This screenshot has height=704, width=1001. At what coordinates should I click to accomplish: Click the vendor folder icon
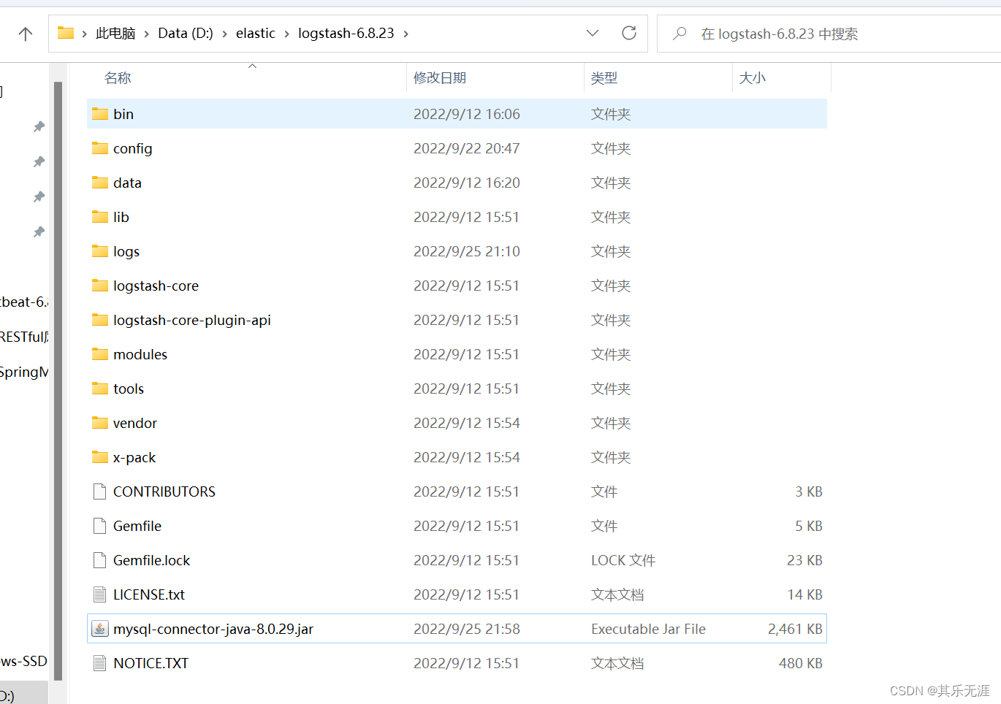pos(100,423)
